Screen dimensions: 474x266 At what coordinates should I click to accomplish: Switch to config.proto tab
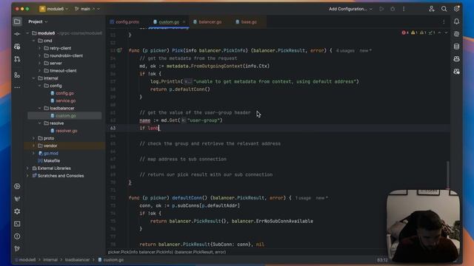click(124, 22)
